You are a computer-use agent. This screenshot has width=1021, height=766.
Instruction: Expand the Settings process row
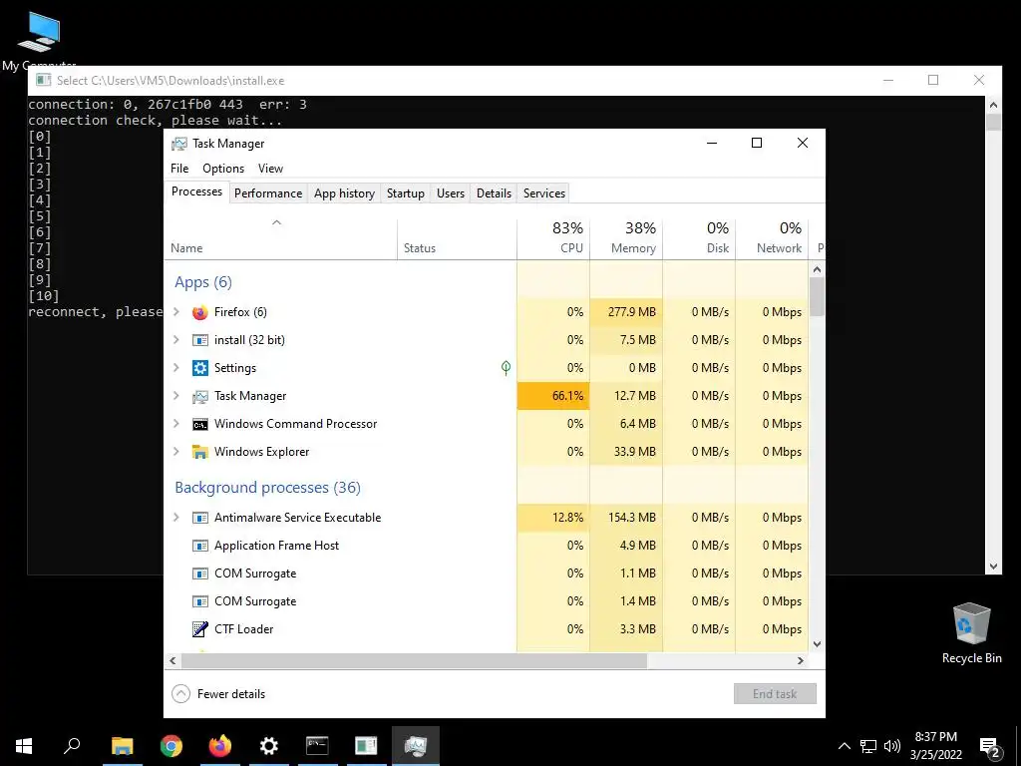[x=176, y=368]
